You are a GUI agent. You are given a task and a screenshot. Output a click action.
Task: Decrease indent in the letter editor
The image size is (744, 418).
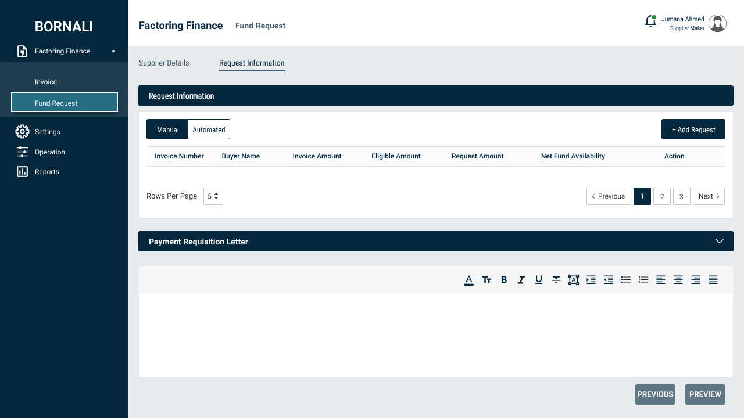tap(609, 280)
